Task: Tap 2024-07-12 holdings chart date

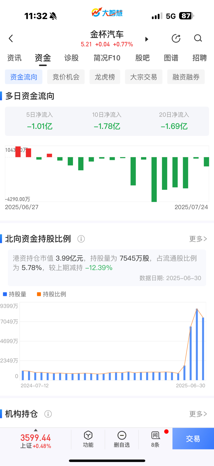Action: pyautogui.click(x=35, y=386)
